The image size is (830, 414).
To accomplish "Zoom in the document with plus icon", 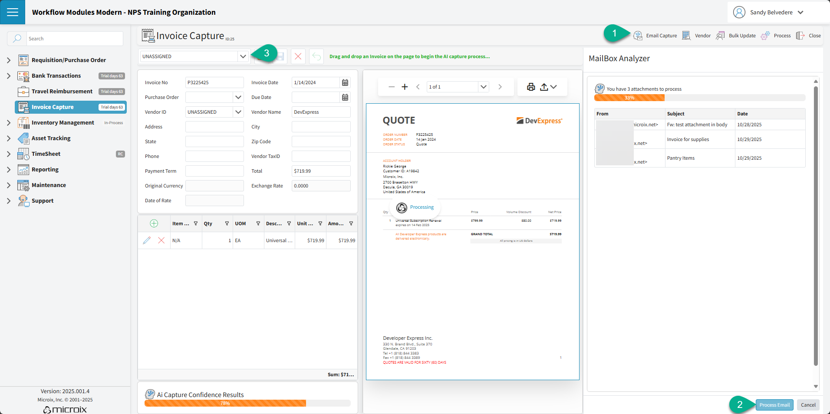I will (x=405, y=87).
